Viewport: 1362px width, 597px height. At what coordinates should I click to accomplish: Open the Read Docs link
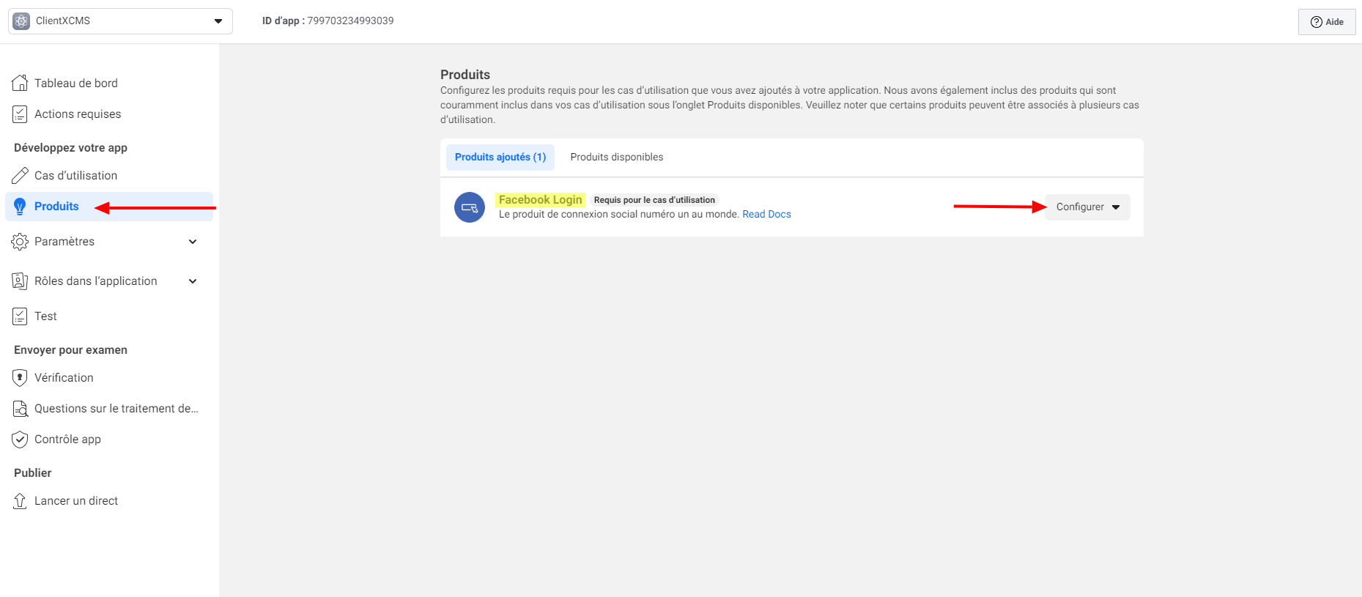click(766, 214)
